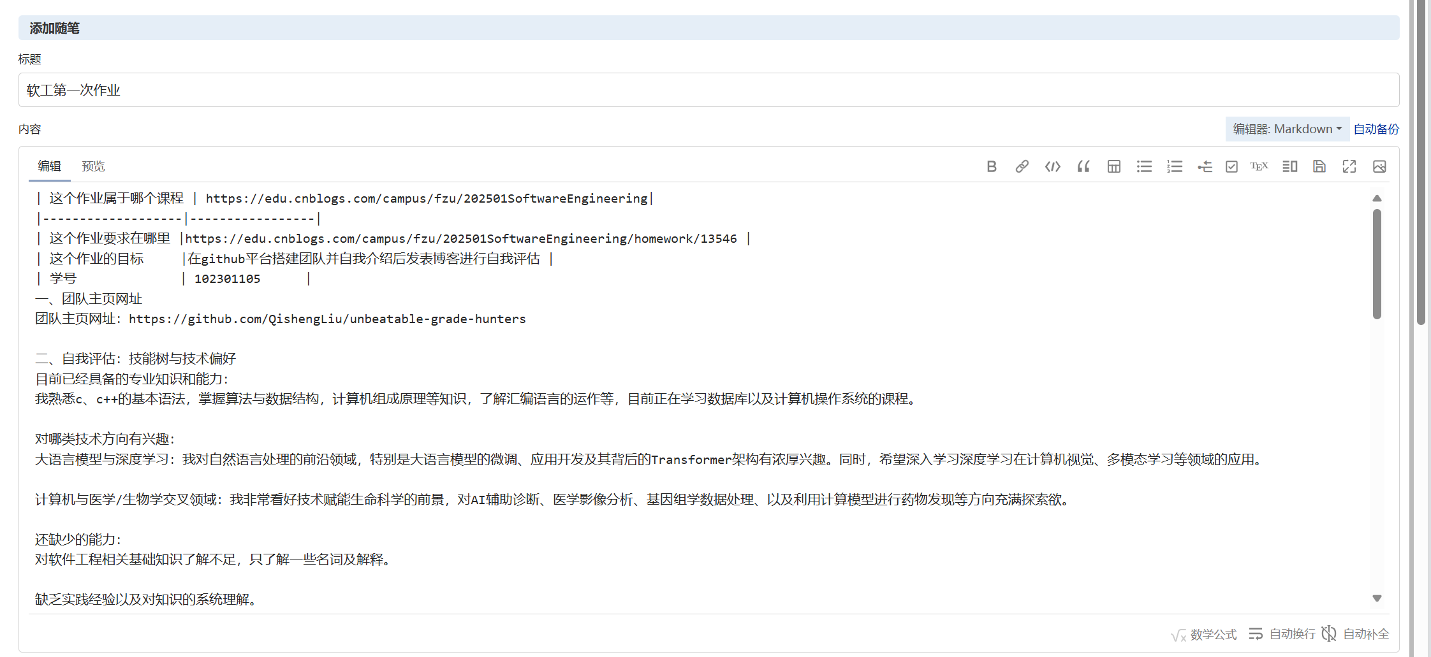Insert a code block
Image resolution: width=1431 pixels, height=657 pixels.
coord(1052,166)
